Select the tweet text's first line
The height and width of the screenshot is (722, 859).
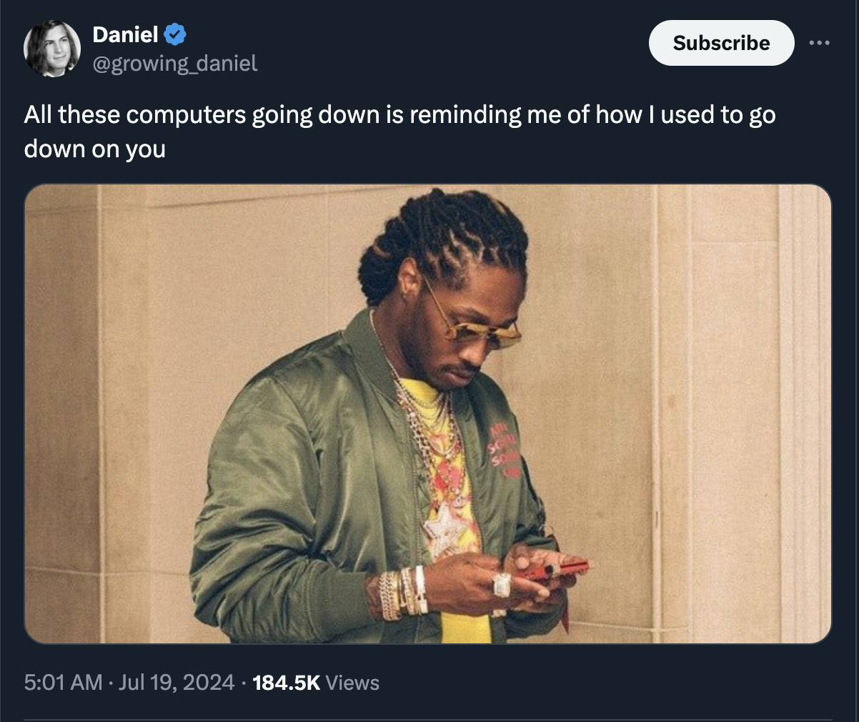[399, 114]
